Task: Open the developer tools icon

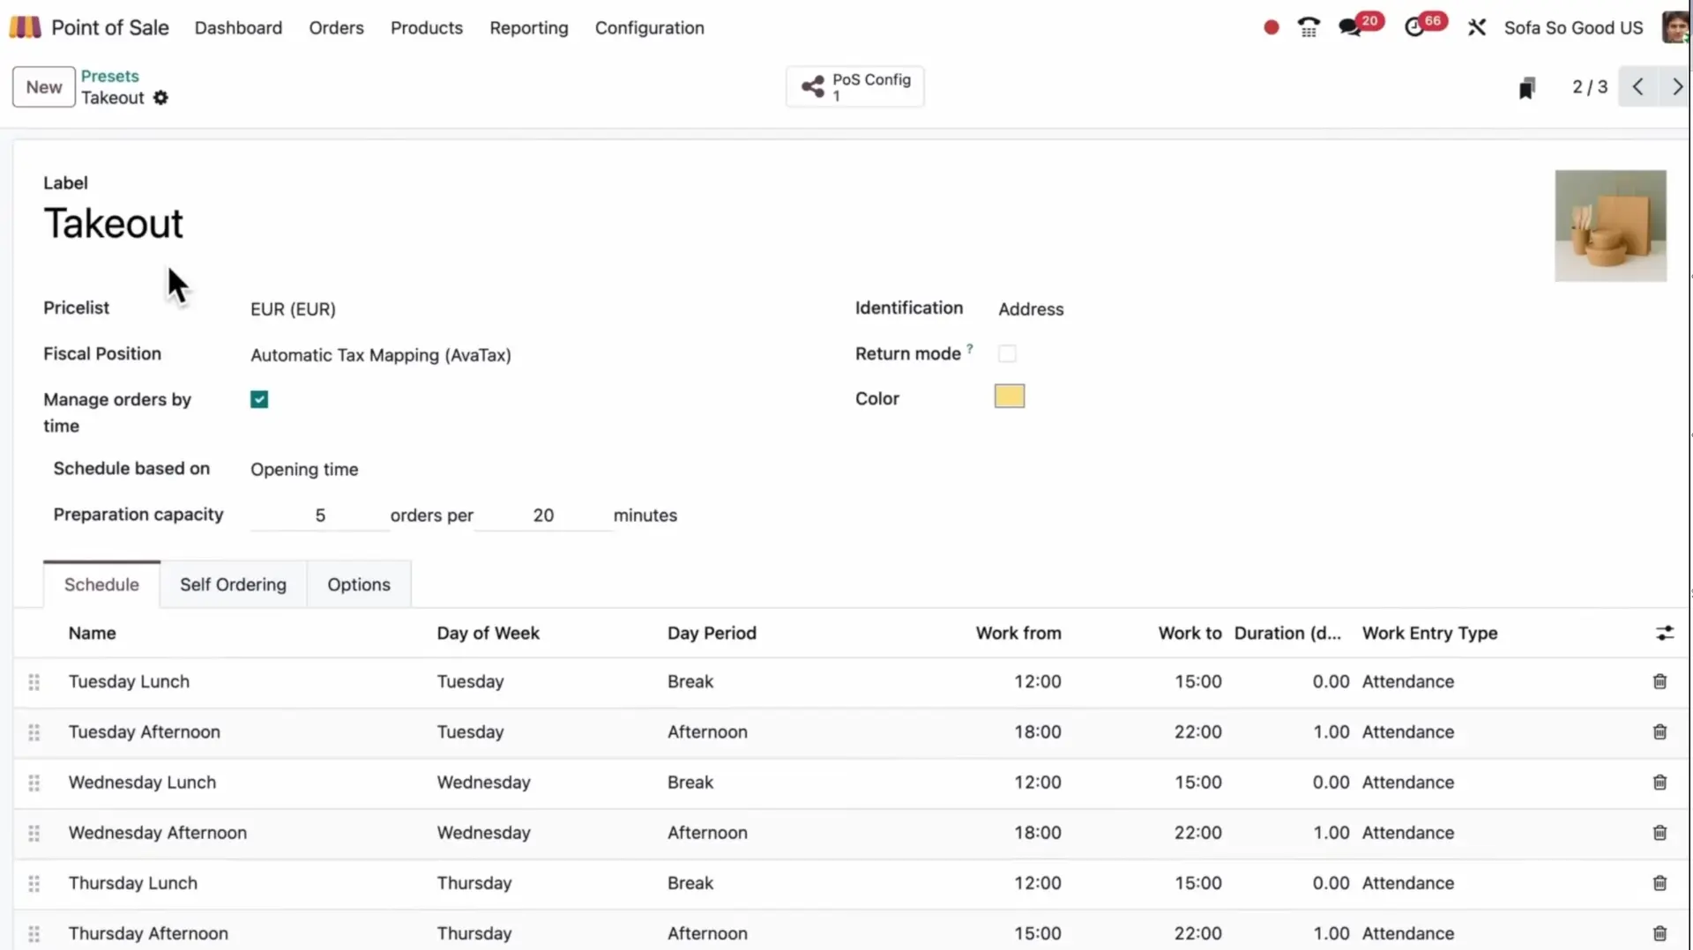Action: click(1477, 26)
